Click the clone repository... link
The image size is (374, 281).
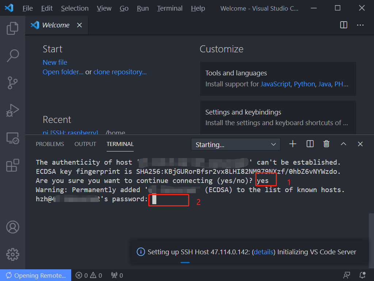pos(120,72)
